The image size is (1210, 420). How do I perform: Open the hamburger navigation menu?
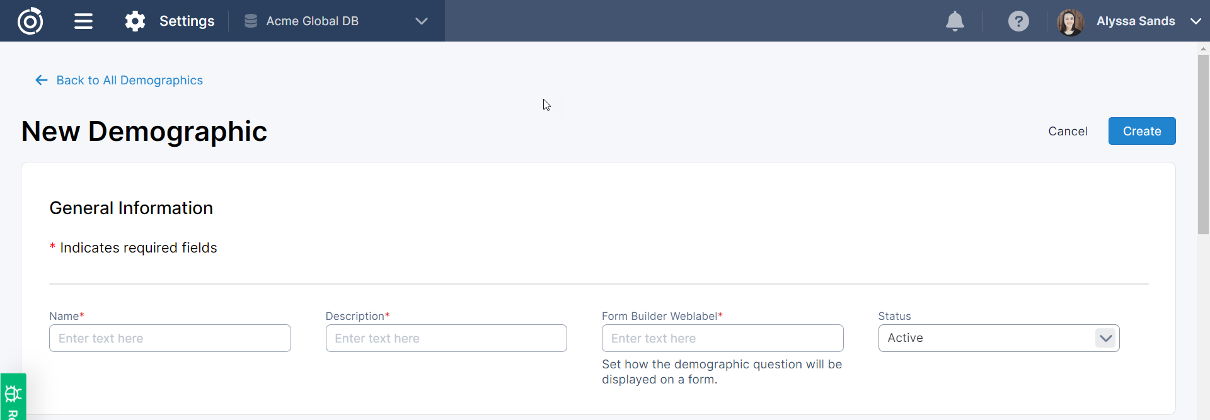83,21
